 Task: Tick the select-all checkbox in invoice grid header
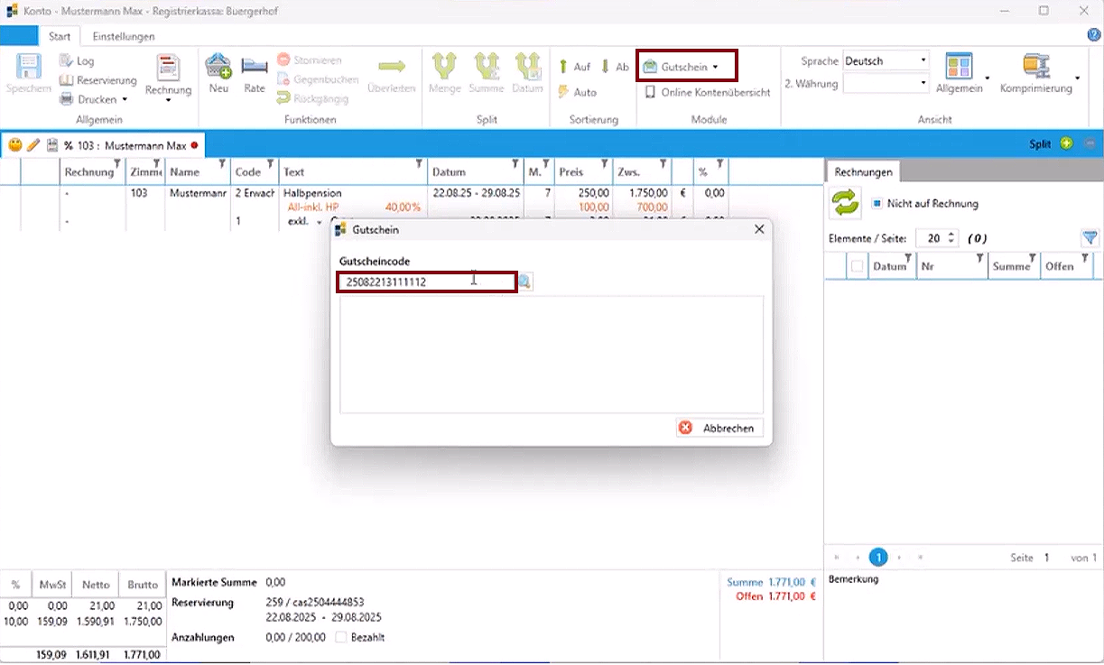tap(857, 266)
